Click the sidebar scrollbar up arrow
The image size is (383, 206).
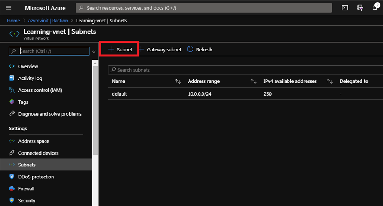click(x=95, y=63)
